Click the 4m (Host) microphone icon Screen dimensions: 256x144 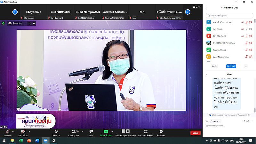click(x=246, y=29)
